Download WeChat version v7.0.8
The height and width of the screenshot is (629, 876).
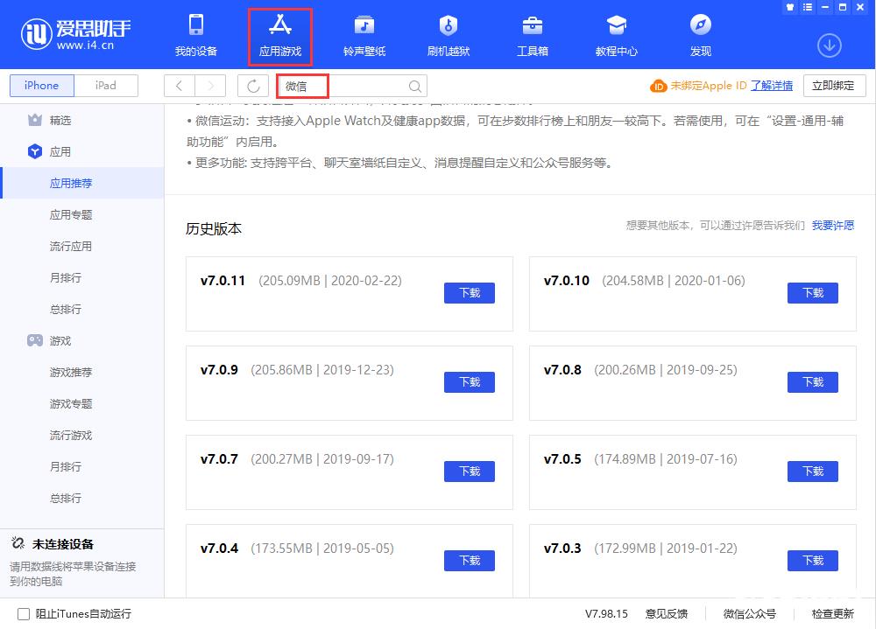813,382
